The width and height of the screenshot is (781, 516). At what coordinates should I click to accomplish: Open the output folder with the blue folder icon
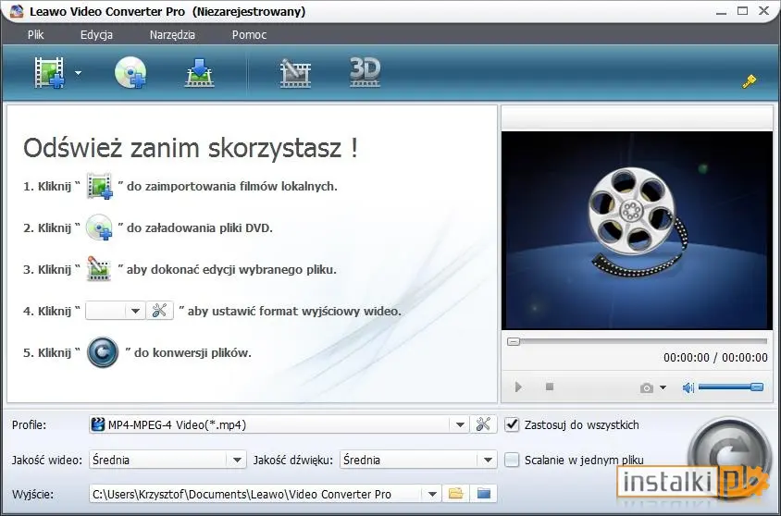483,494
